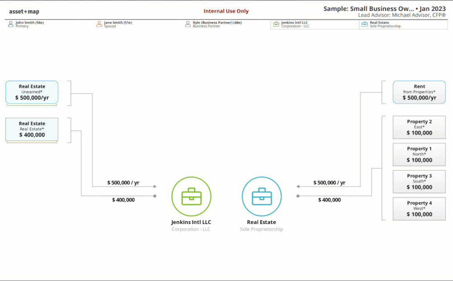Open the Jenkins Intl LLC green briefcase icon
The width and height of the screenshot is (453, 281).
(x=191, y=196)
